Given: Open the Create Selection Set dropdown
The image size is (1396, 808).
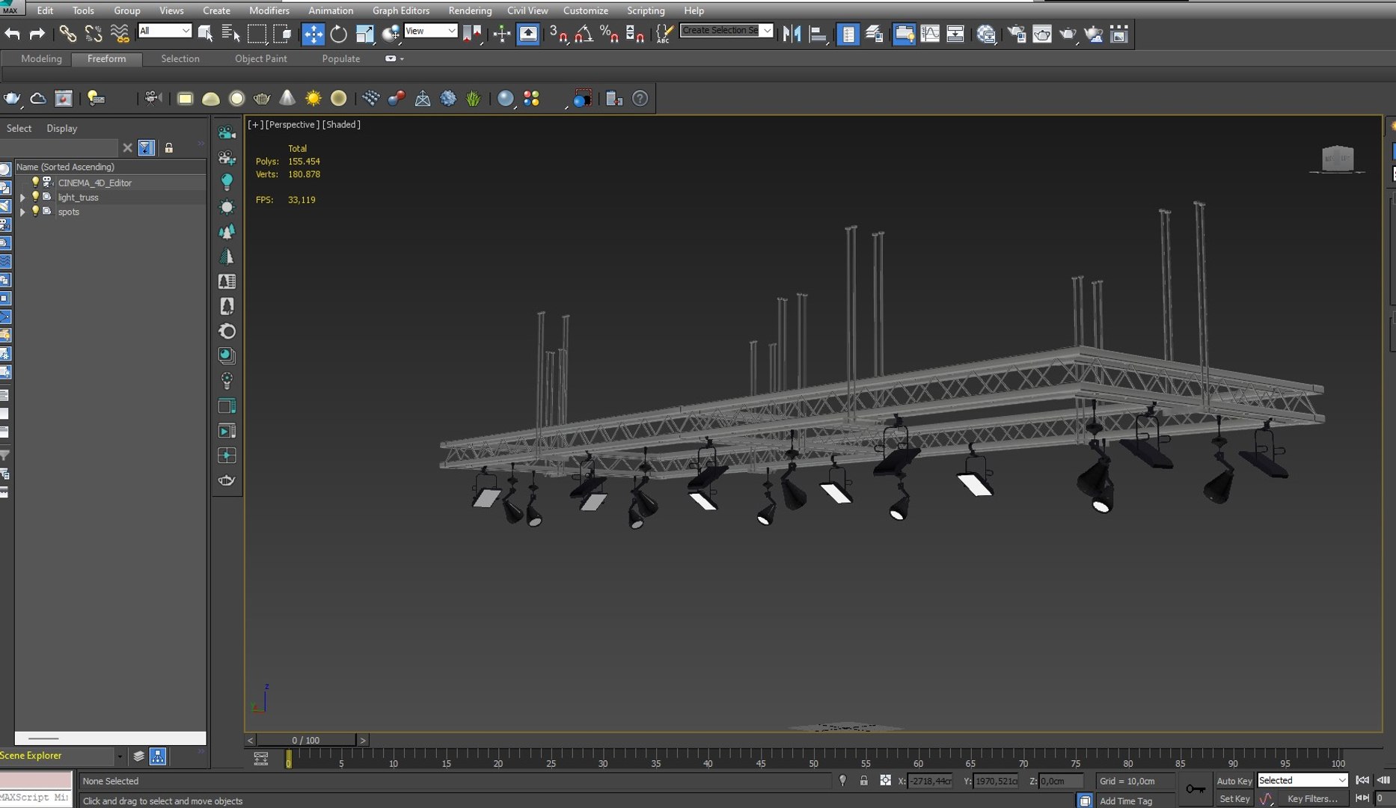Looking at the screenshot, I should point(726,31).
